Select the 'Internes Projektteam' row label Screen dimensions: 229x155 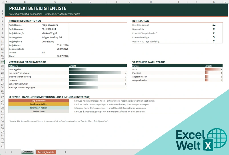tap(19, 73)
